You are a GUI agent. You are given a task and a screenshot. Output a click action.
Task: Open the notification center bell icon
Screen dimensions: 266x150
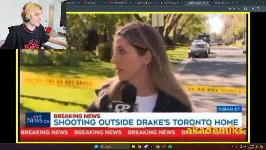click(x=257, y=147)
